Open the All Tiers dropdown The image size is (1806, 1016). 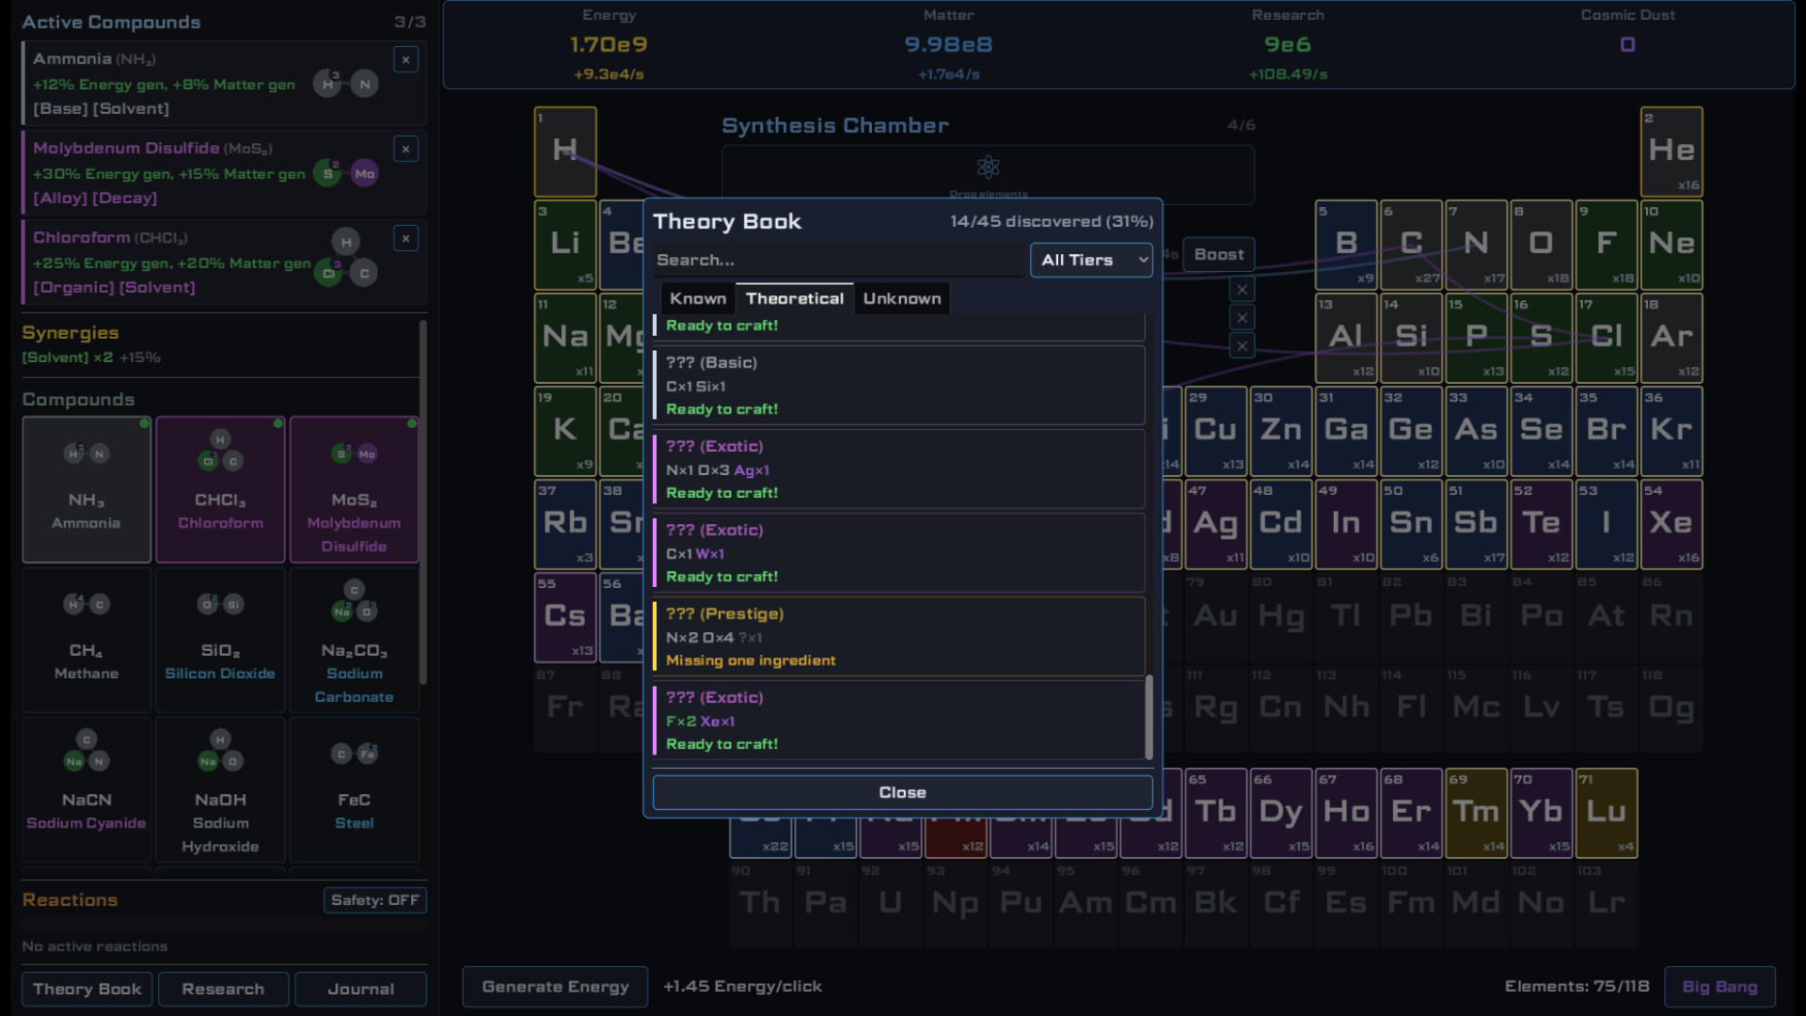(x=1091, y=260)
